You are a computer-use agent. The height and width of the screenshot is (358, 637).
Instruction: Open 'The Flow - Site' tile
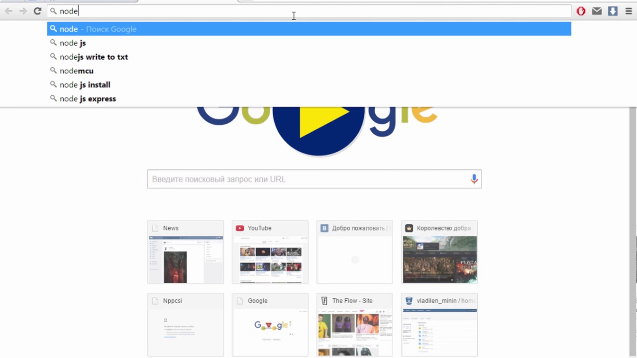click(x=355, y=325)
